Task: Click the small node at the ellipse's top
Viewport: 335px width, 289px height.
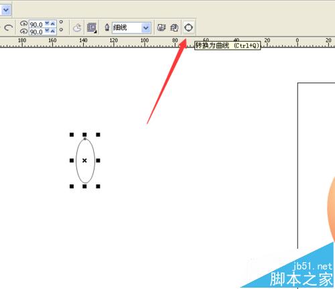Action: pos(84,139)
